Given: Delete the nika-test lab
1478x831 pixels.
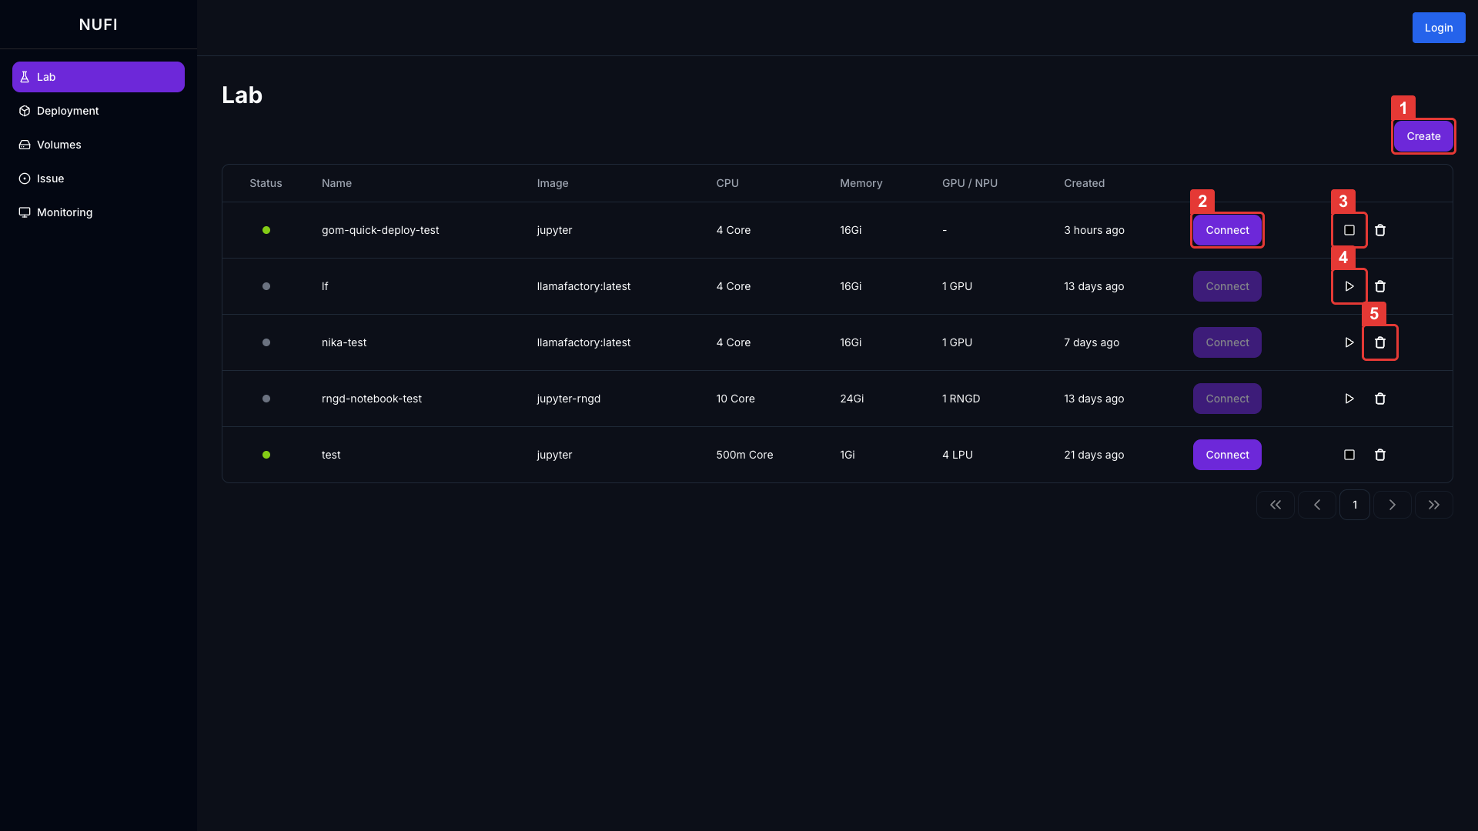Looking at the screenshot, I should click(1379, 342).
